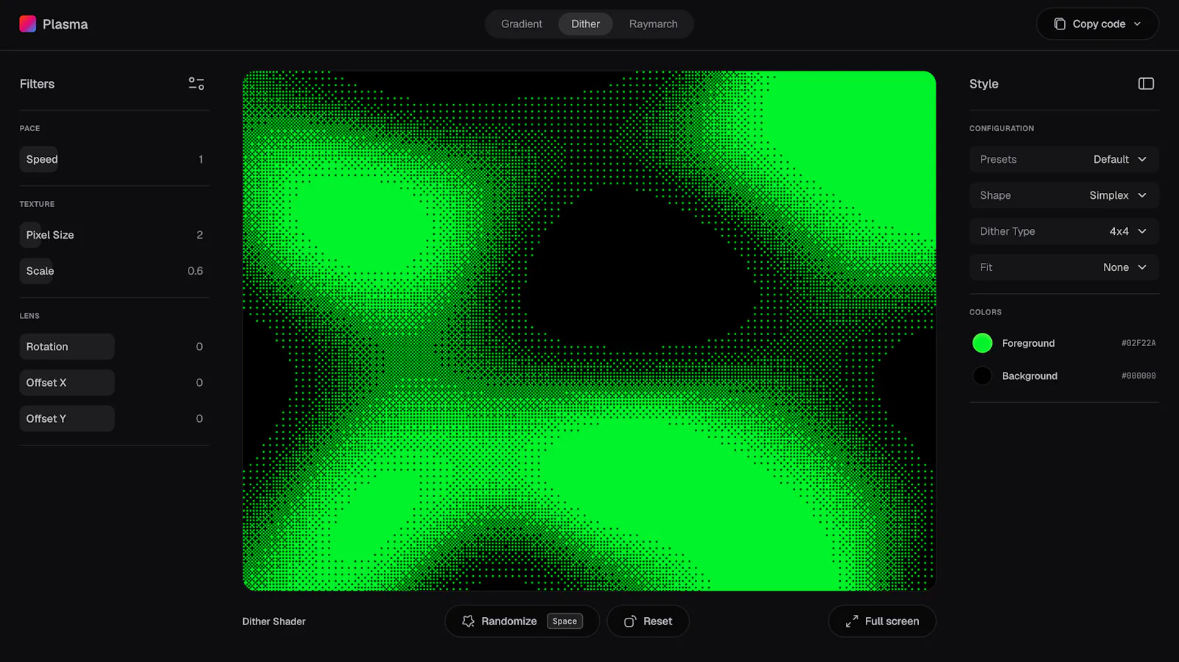1179x662 pixels.
Task: Click the Foreground hex value #02F22A
Action: point(1138,343)
